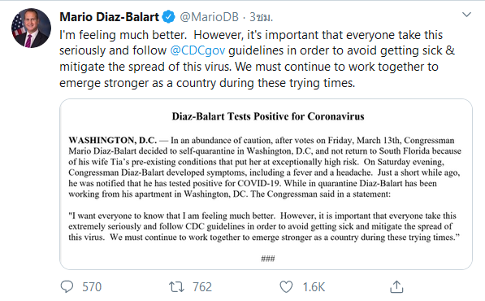Click the ### end mark in the release
This screenshot has height=301, width=485.
[268, 259]
